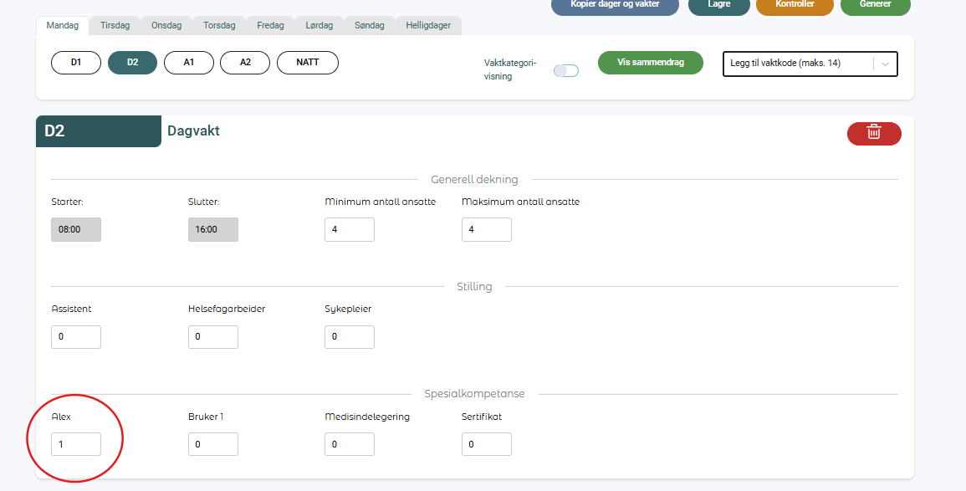Image resolution: width=966 pixels, height=491 pixels.
Task: Switch to the Tirsdag tab
Action: coord(115,25)
